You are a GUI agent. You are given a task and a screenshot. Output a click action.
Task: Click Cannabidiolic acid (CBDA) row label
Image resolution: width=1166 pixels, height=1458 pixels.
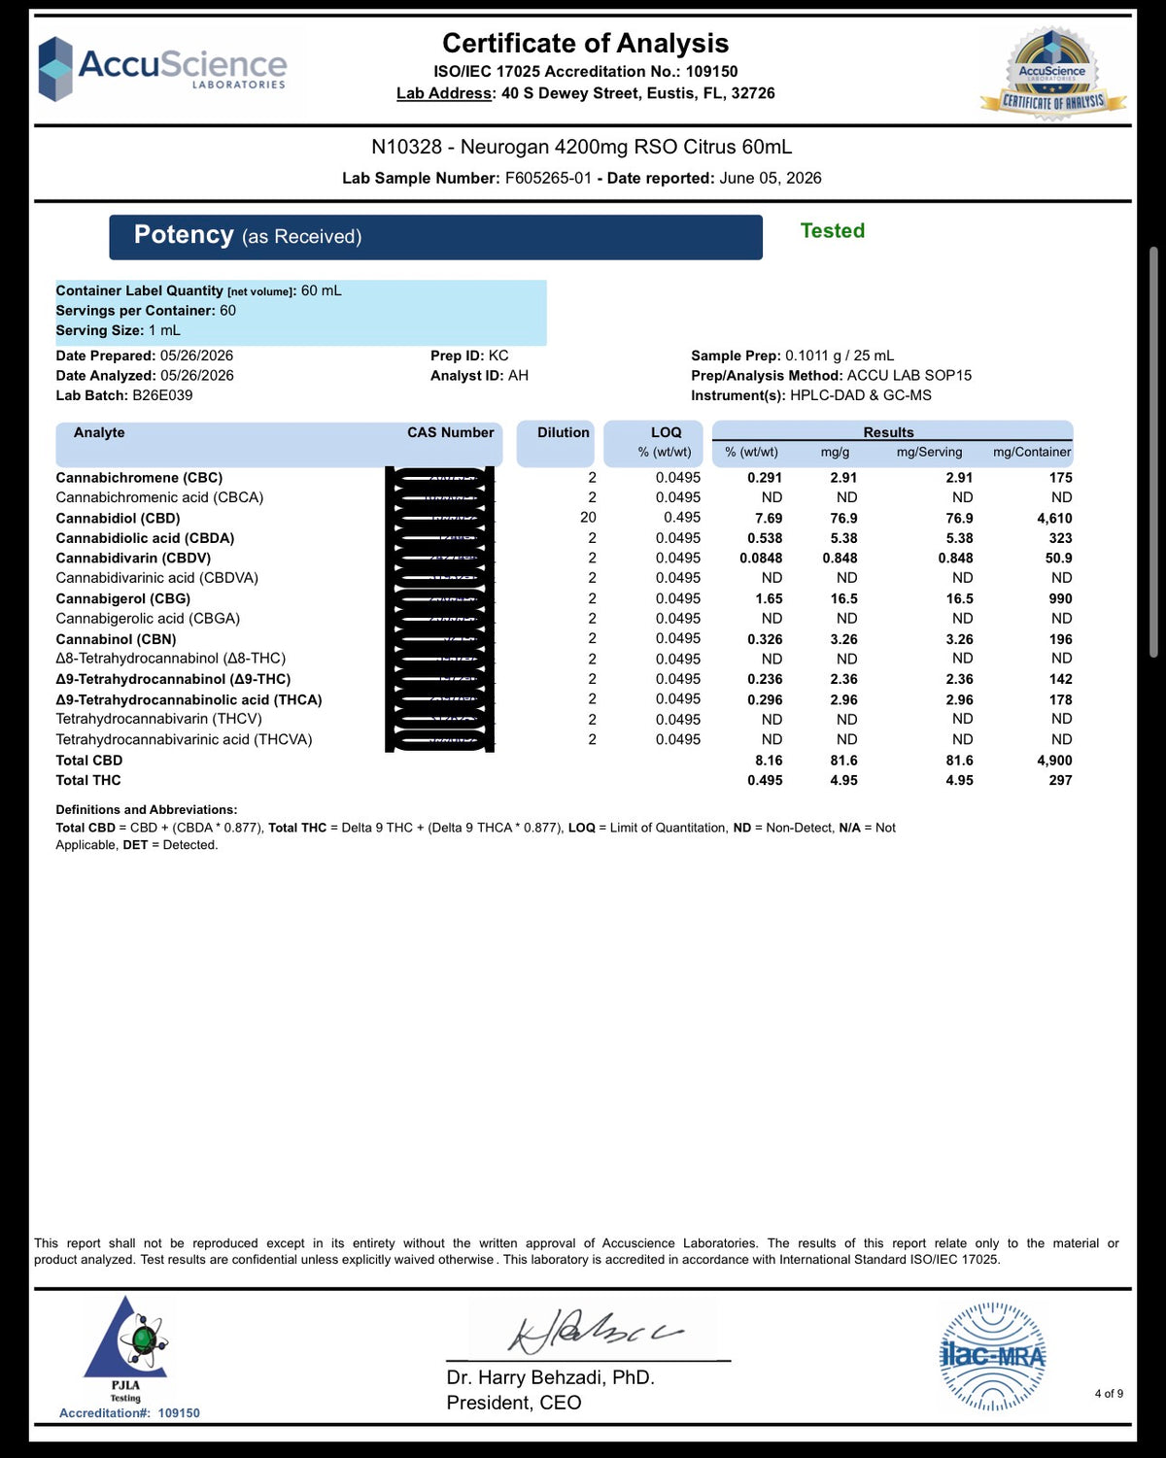tap(145, 538)
